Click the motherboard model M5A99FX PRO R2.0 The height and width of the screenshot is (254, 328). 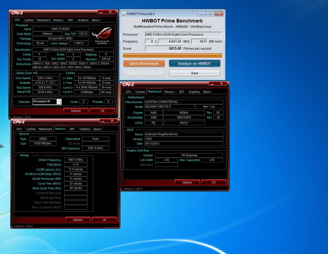pyautogui.click(x=170, y=107)
